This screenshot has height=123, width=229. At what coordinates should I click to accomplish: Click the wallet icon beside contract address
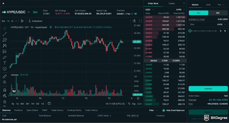(136, 14)
